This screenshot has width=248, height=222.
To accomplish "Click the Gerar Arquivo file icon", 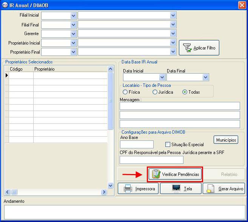I will pyautogui.click(x=211, y=188).
